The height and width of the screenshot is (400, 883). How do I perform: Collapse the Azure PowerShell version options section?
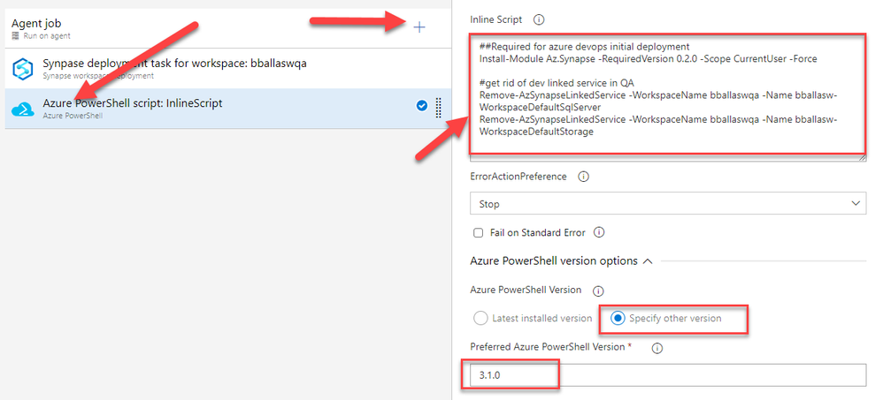(647, 261)
